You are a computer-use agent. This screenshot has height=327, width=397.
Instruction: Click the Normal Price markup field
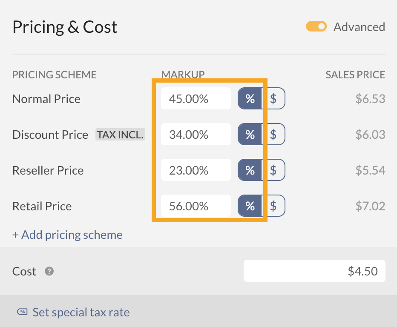[196, 99]
